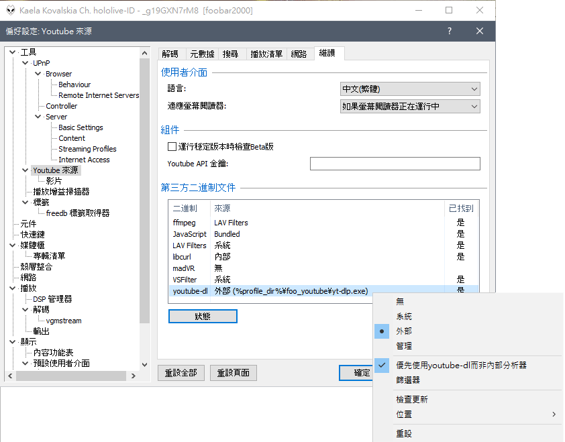The height and width of the screenshot is (442, 565).
Task: Select Basic Settings in the tree
Action: click(x=81, y=127)
